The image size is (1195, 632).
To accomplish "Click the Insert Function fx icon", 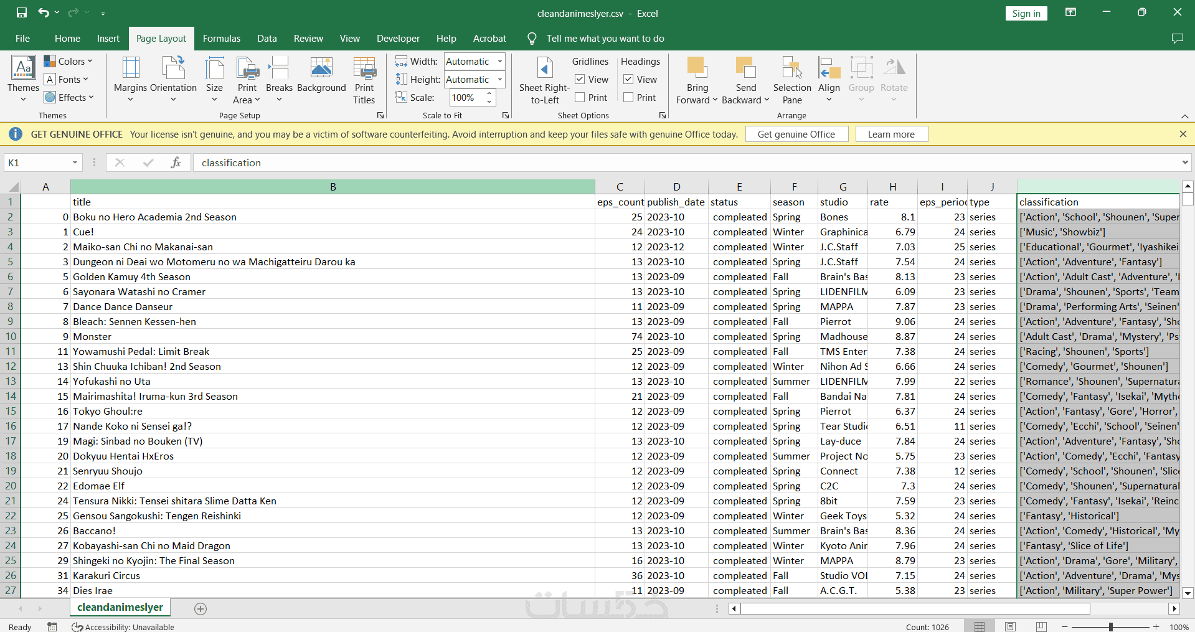I will point(176,163).
